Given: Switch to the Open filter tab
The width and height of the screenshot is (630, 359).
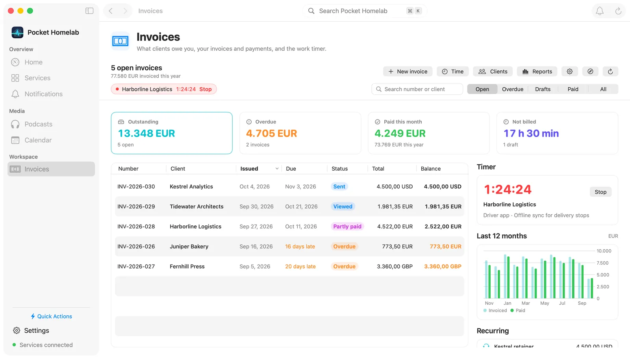Looking at the screenshot, I should 482,89.
